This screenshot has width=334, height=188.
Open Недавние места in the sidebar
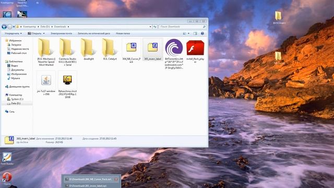click(x=18, y=49)
